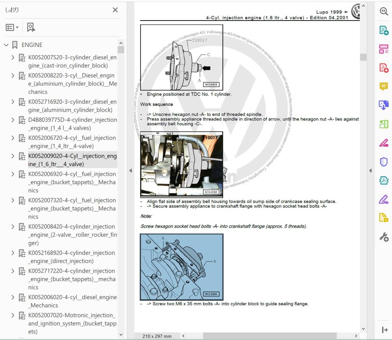Expand the K0052008220 Diesel engine bookmark

[x=13, y=75]
